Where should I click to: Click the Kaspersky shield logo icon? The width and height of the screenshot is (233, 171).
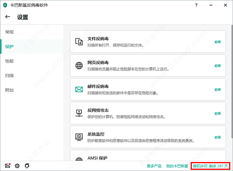pos(5,5)
